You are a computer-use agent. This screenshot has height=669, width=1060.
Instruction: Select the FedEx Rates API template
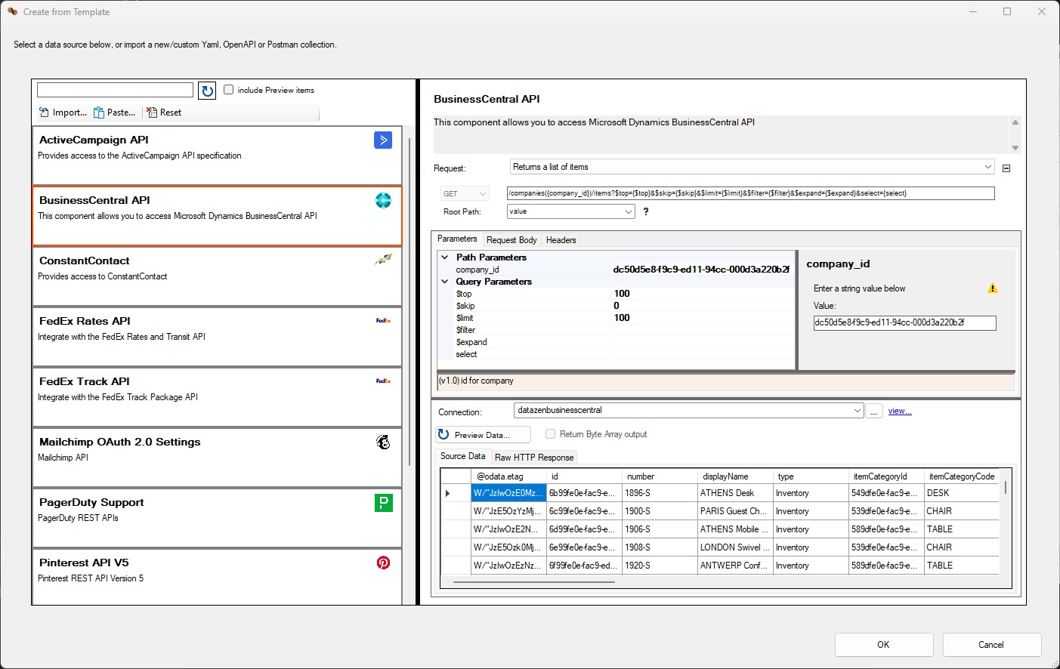pos(217,337)
